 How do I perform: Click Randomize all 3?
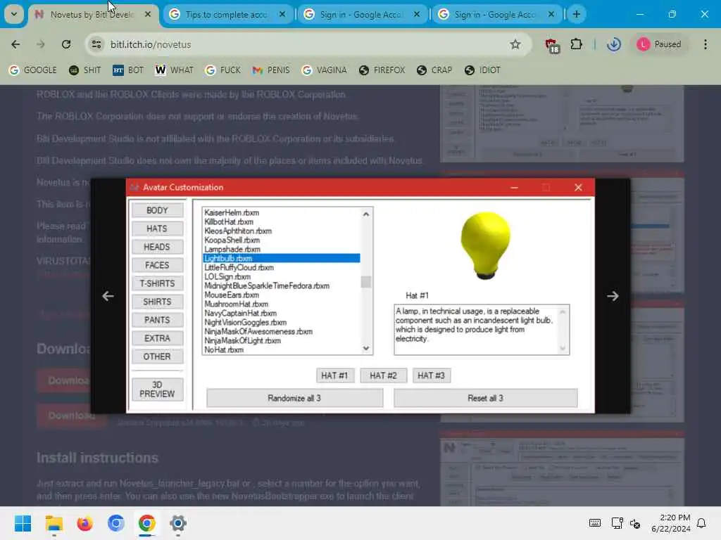pos(294,398)
